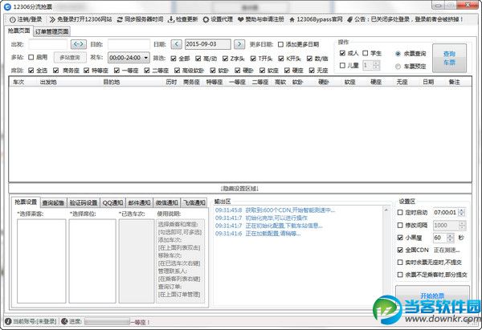The height and width of the screenshot is (330, 482).
Task: Open 邮件通知 tab
Action: point(139,203)
